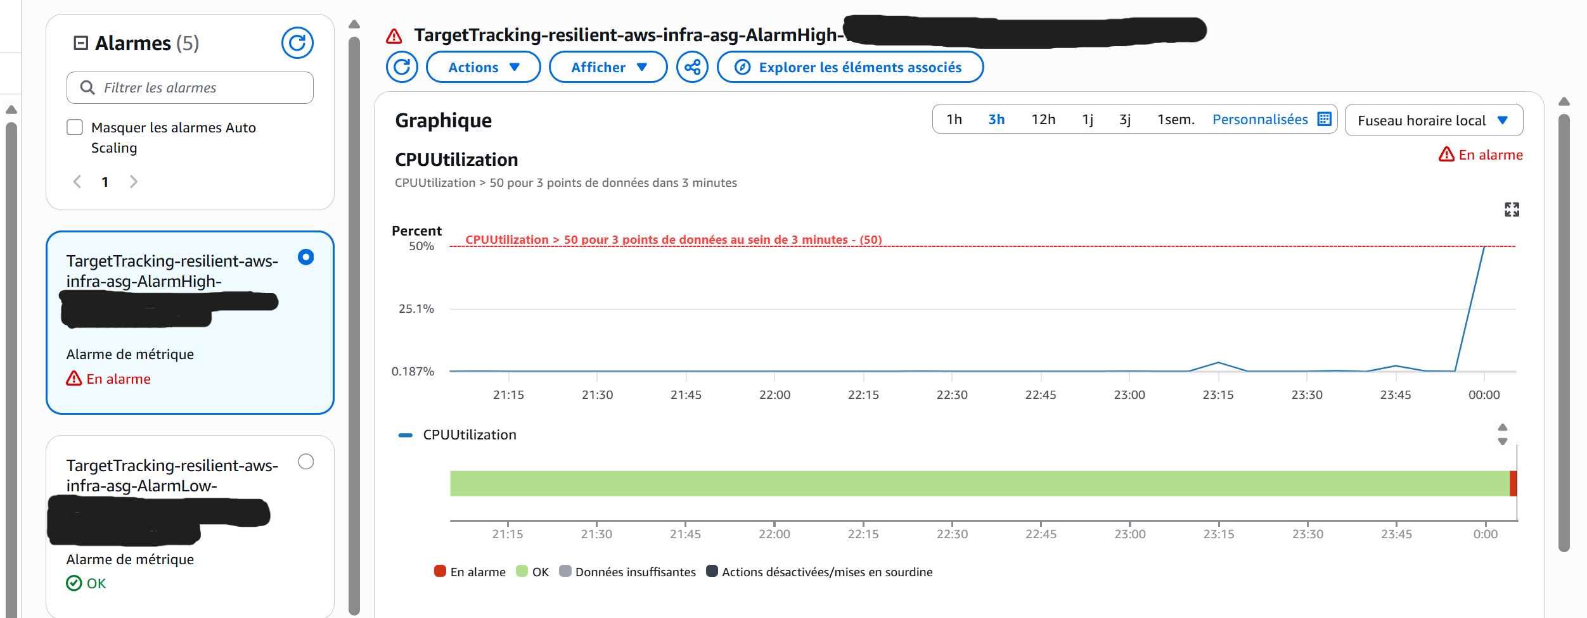Open the TargetTracking AlarmHigh alarm card title
1587x618 pixels.
[x=172, y=271]
